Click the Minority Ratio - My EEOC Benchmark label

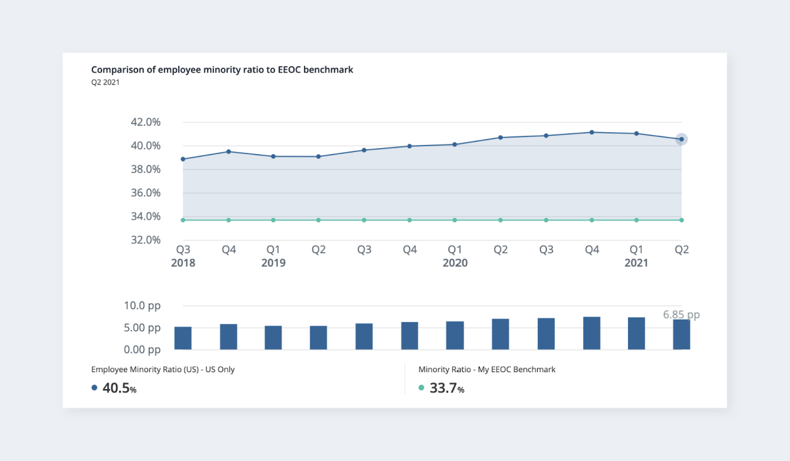(x=487, y=369)
